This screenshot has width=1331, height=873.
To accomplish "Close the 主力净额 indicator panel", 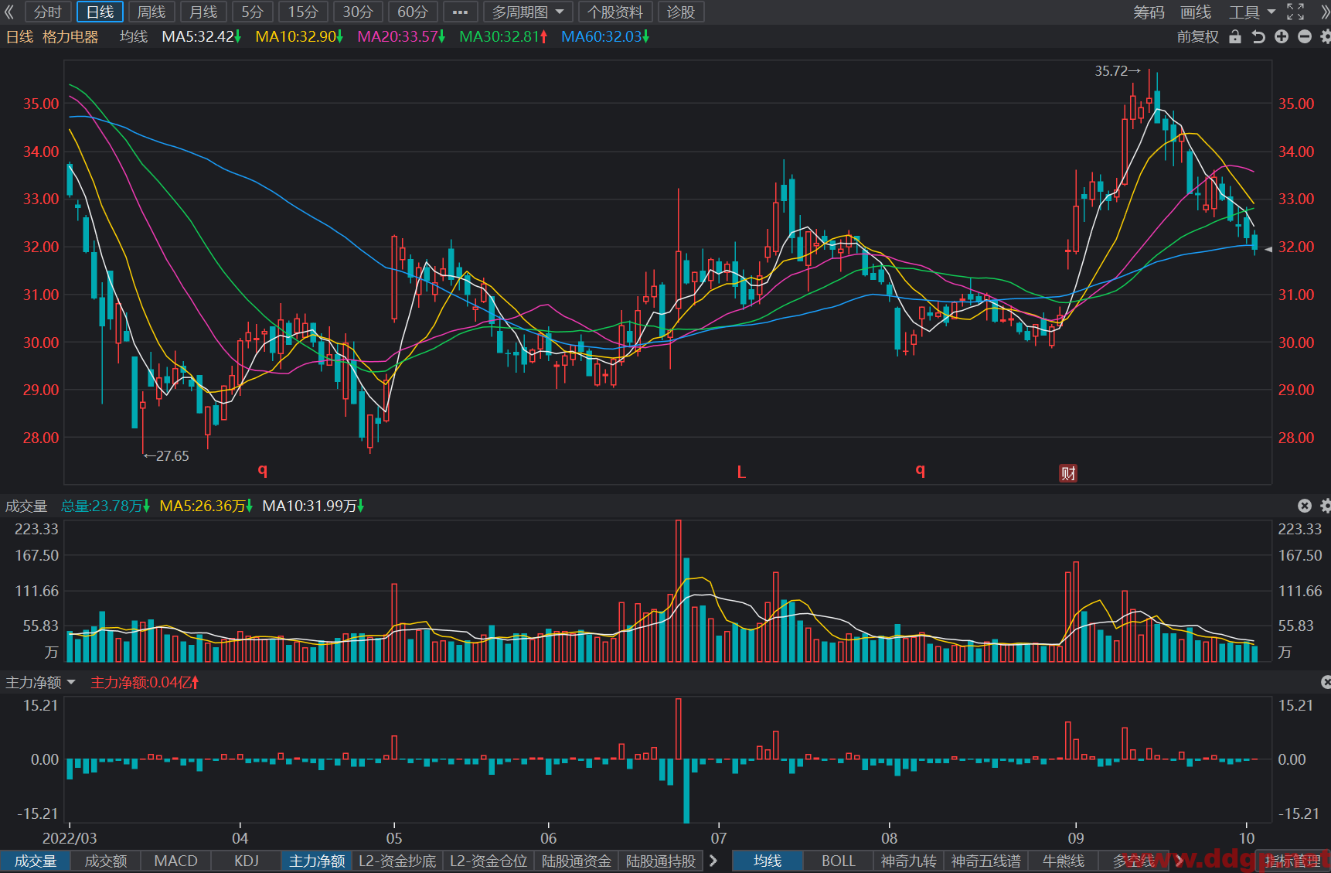I will coord(1326,682).
